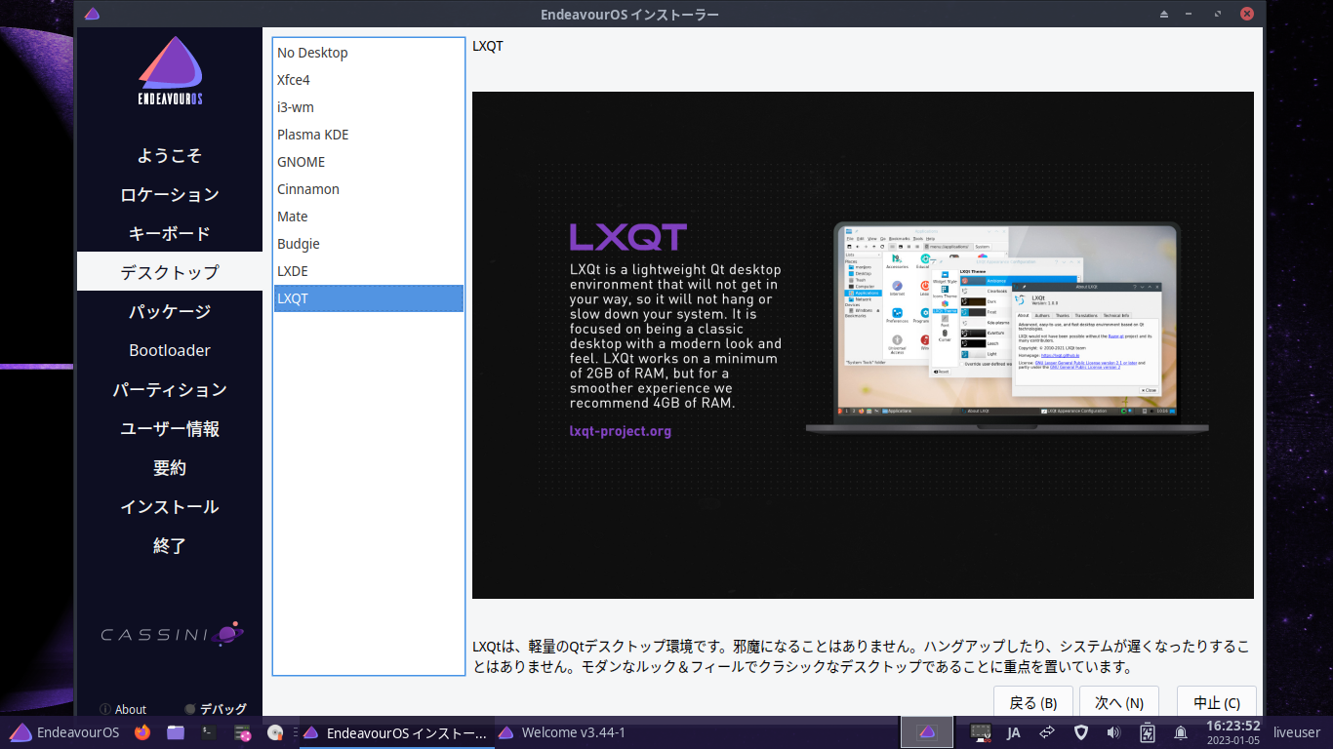Open the Bootloader sidebar step

pyautogui.click(x=170, y=350)
